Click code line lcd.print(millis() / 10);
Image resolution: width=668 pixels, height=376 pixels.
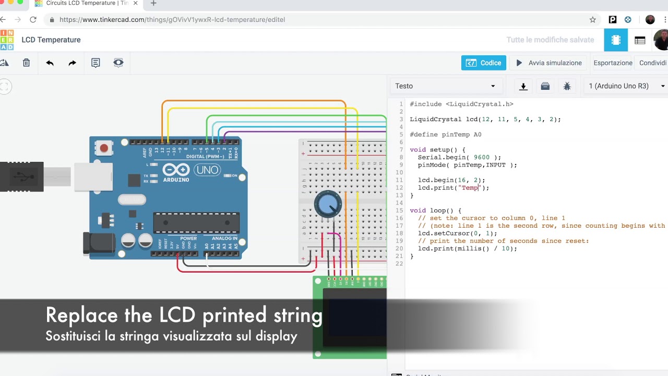[468, 249]
